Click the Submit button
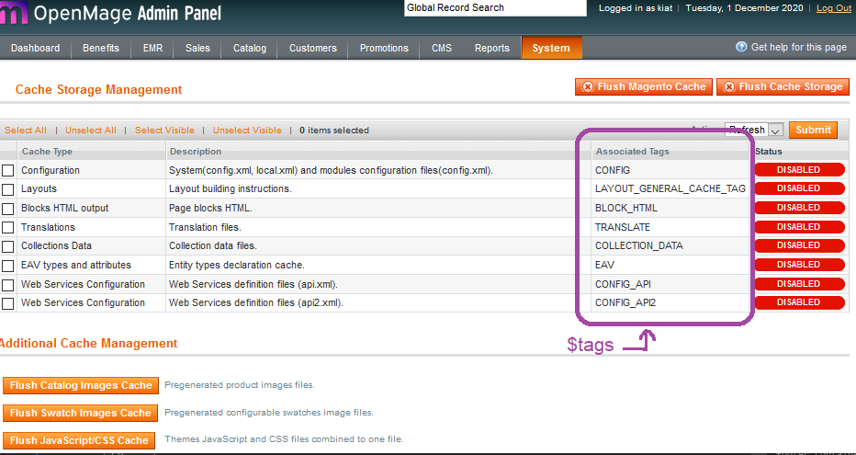 813,131
